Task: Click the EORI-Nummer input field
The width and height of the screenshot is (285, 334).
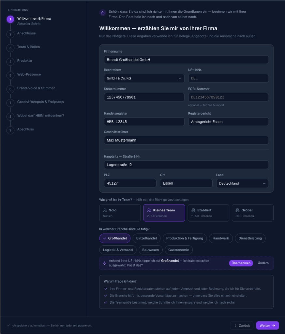Action: point(228,97)
